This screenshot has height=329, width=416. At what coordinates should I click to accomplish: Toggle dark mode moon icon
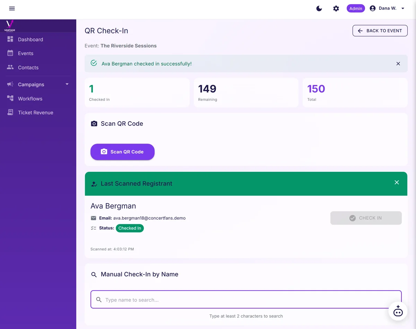click(x=319, y=9)
